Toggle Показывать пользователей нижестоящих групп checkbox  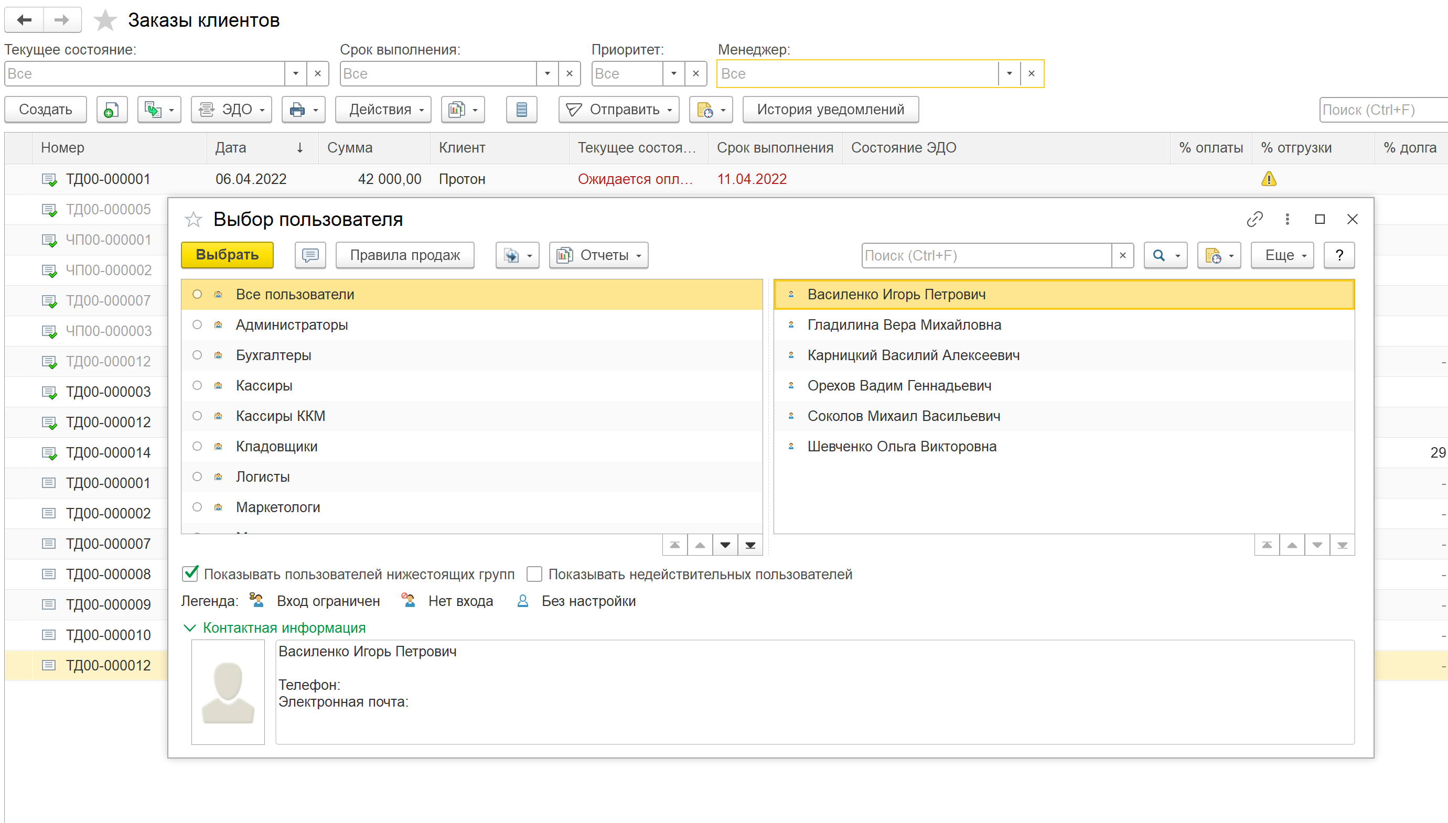pyautogui.click(x=190, y=573)
